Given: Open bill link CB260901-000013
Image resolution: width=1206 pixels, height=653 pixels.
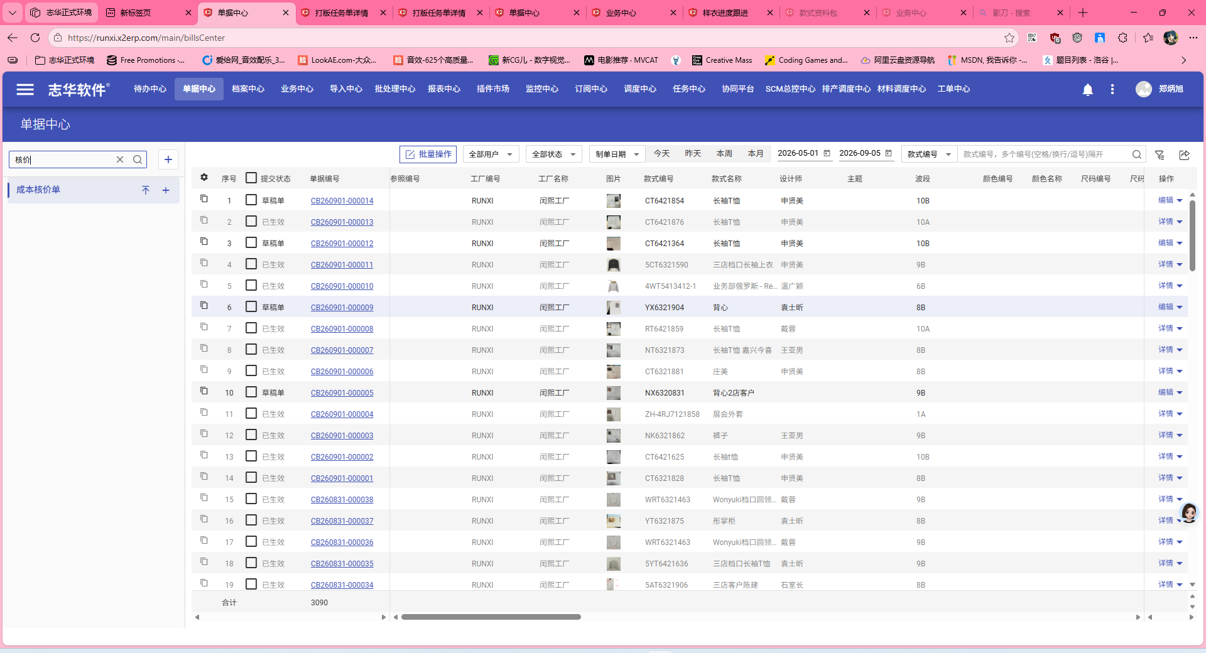Looking at the screenshot, I should point(342,222).
